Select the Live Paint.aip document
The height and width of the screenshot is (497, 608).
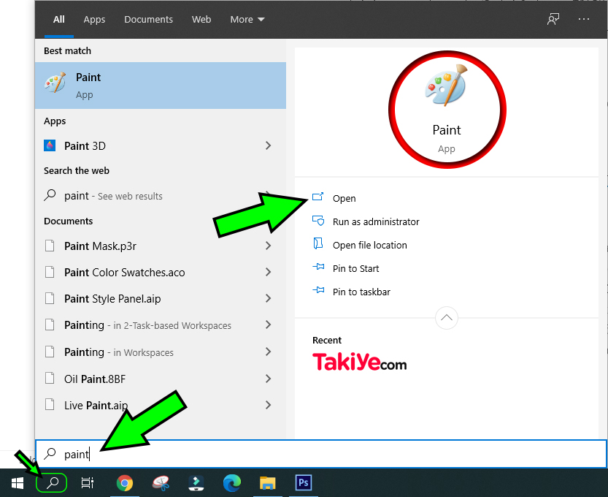click(x=96, y=406)
